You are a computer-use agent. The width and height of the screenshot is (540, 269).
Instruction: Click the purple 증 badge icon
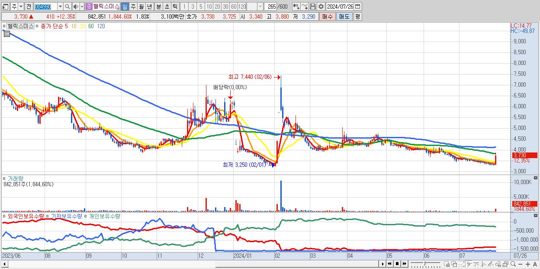click(89, 6)
